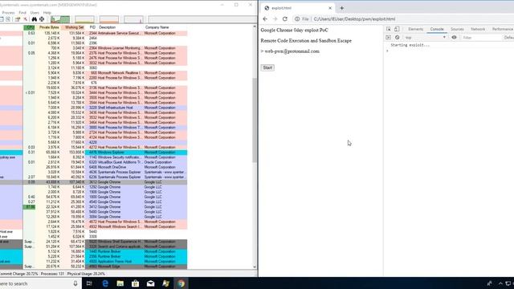Click the console Filter input field
This screenshot has width=514, height=289.
pyautogui.click(x=481, y=38)
